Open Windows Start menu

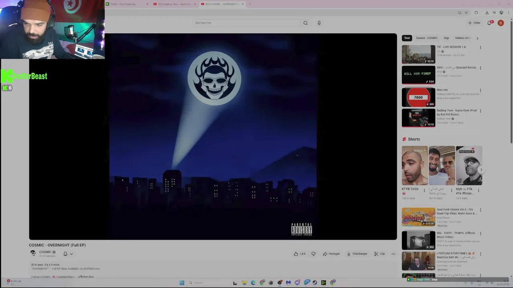coord(182,283)
